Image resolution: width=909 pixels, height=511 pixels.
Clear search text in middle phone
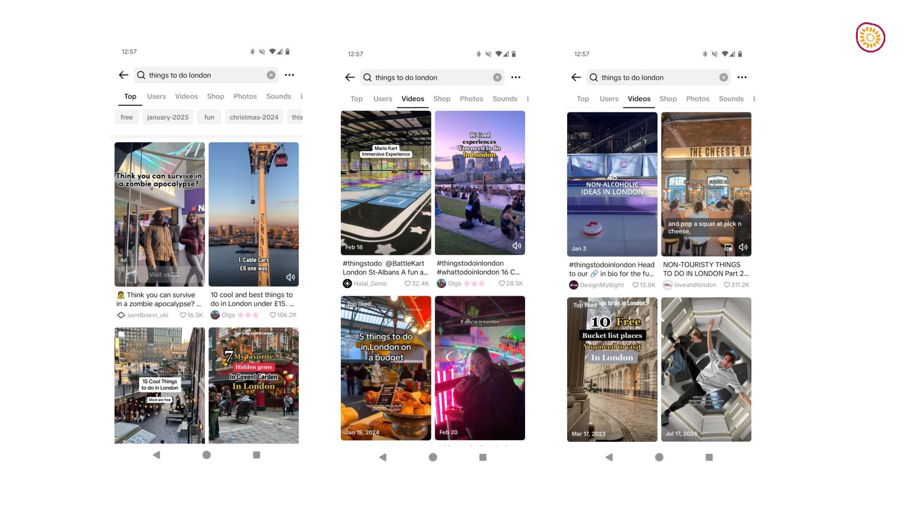497,77
